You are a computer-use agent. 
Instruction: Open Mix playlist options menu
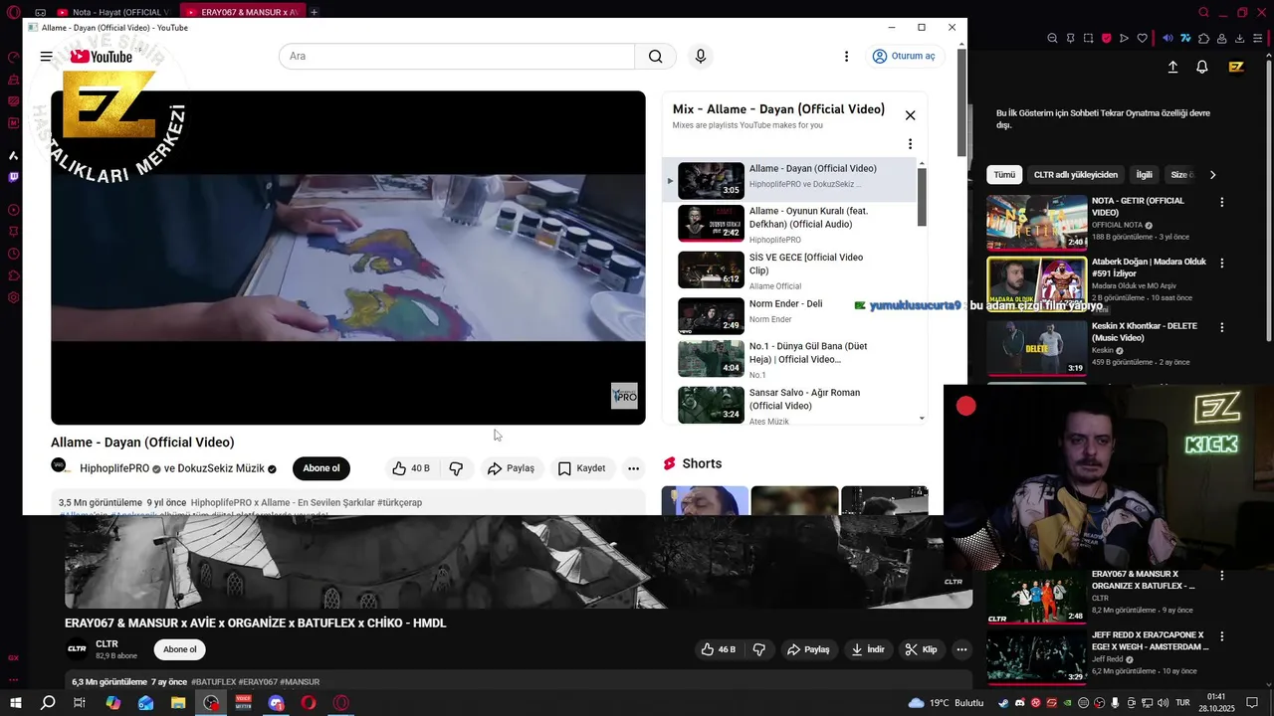coord(910,144)
